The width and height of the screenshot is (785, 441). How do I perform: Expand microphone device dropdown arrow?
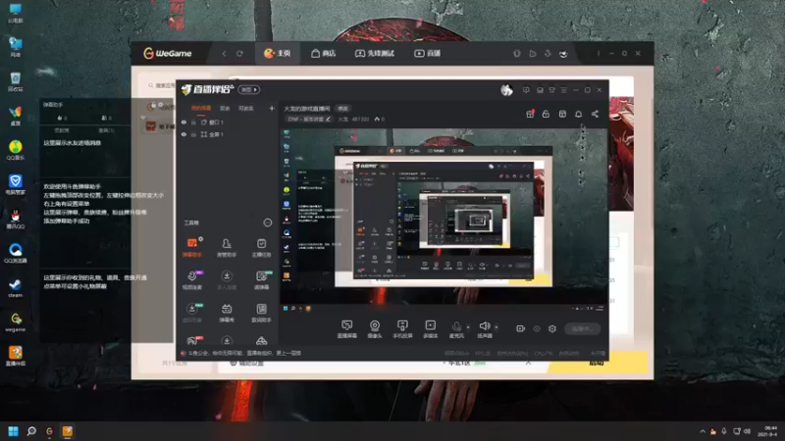[x=468, y=327]
